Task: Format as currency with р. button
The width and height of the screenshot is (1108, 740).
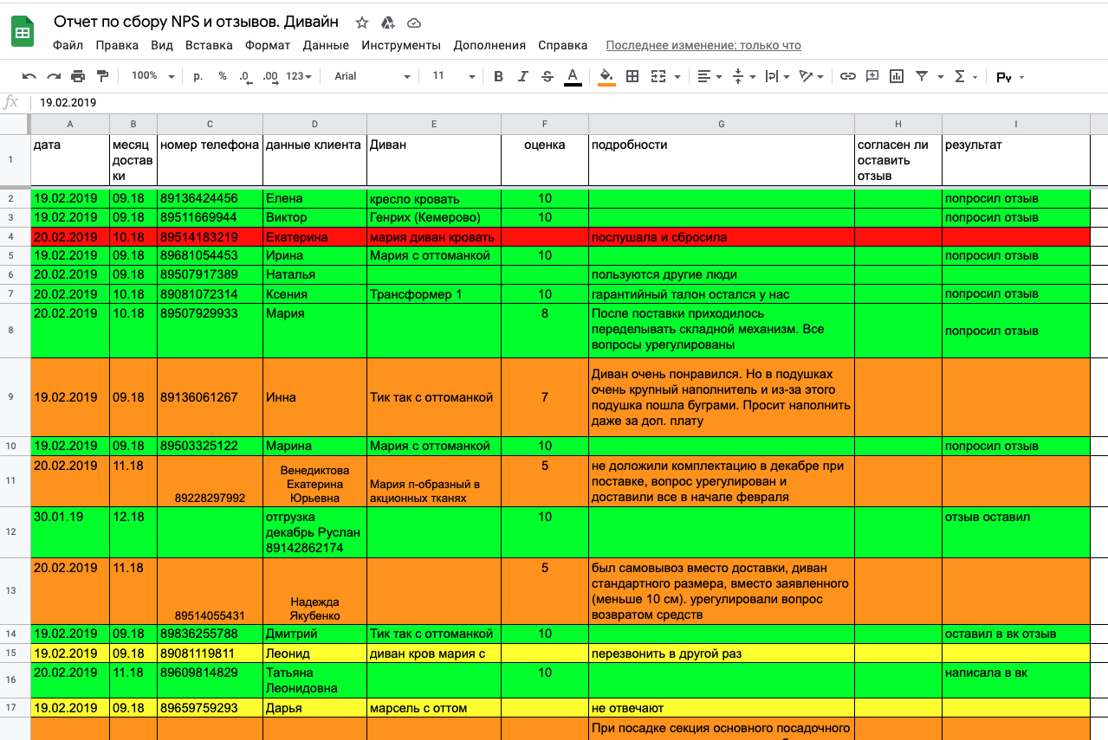Action: (x=198, y=76)
